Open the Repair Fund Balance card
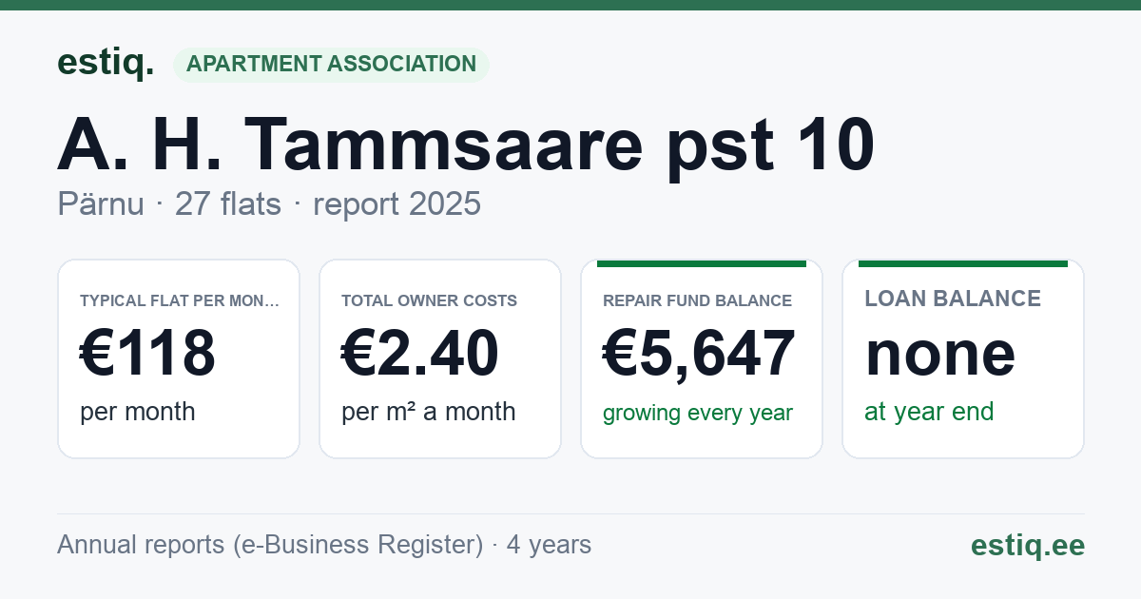1141x599 pixels. pyautogui.click(x=702, y=358)
